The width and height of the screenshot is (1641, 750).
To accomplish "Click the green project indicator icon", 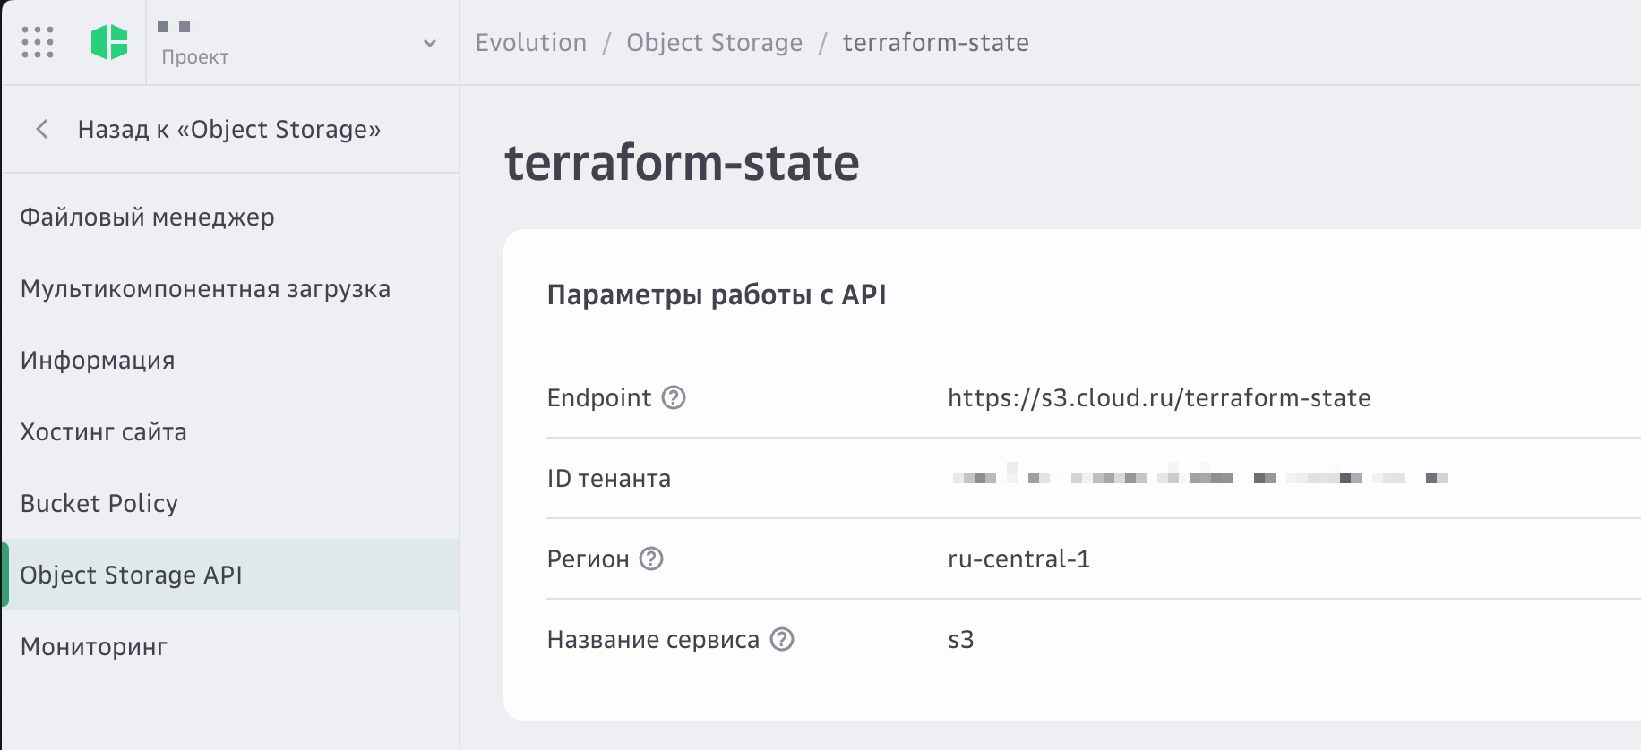I will pos(110,42).
